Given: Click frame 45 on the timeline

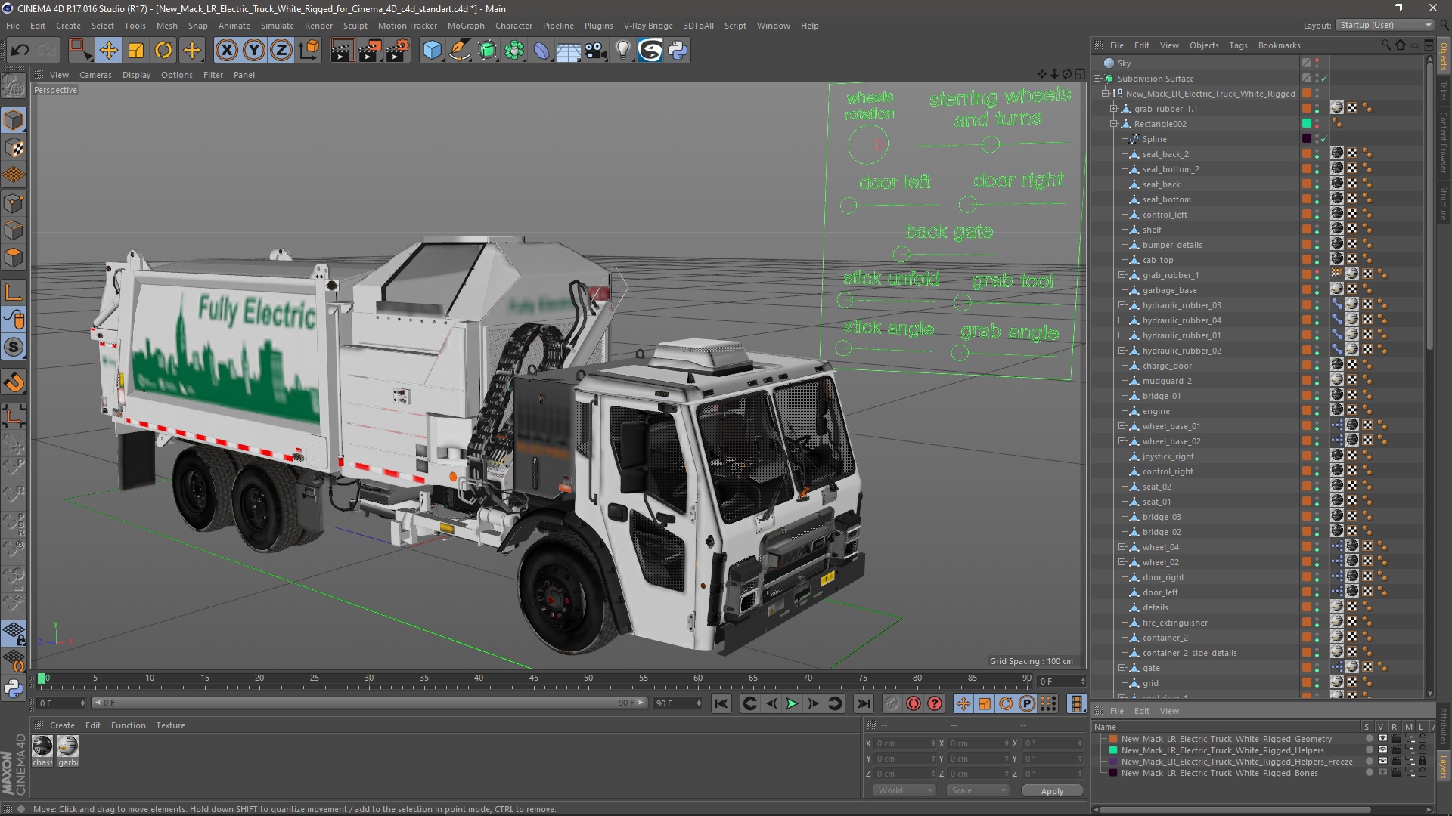Looking at the screenshot, I should pos(534,678).
